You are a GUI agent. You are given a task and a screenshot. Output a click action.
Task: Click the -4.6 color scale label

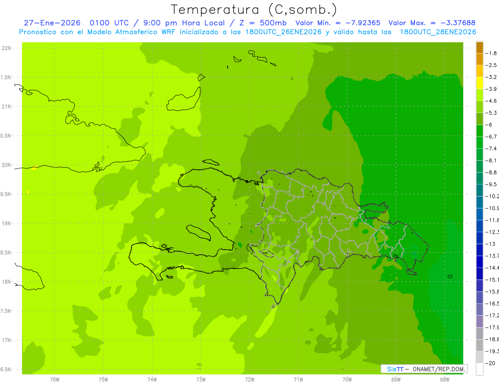point(492,101)
